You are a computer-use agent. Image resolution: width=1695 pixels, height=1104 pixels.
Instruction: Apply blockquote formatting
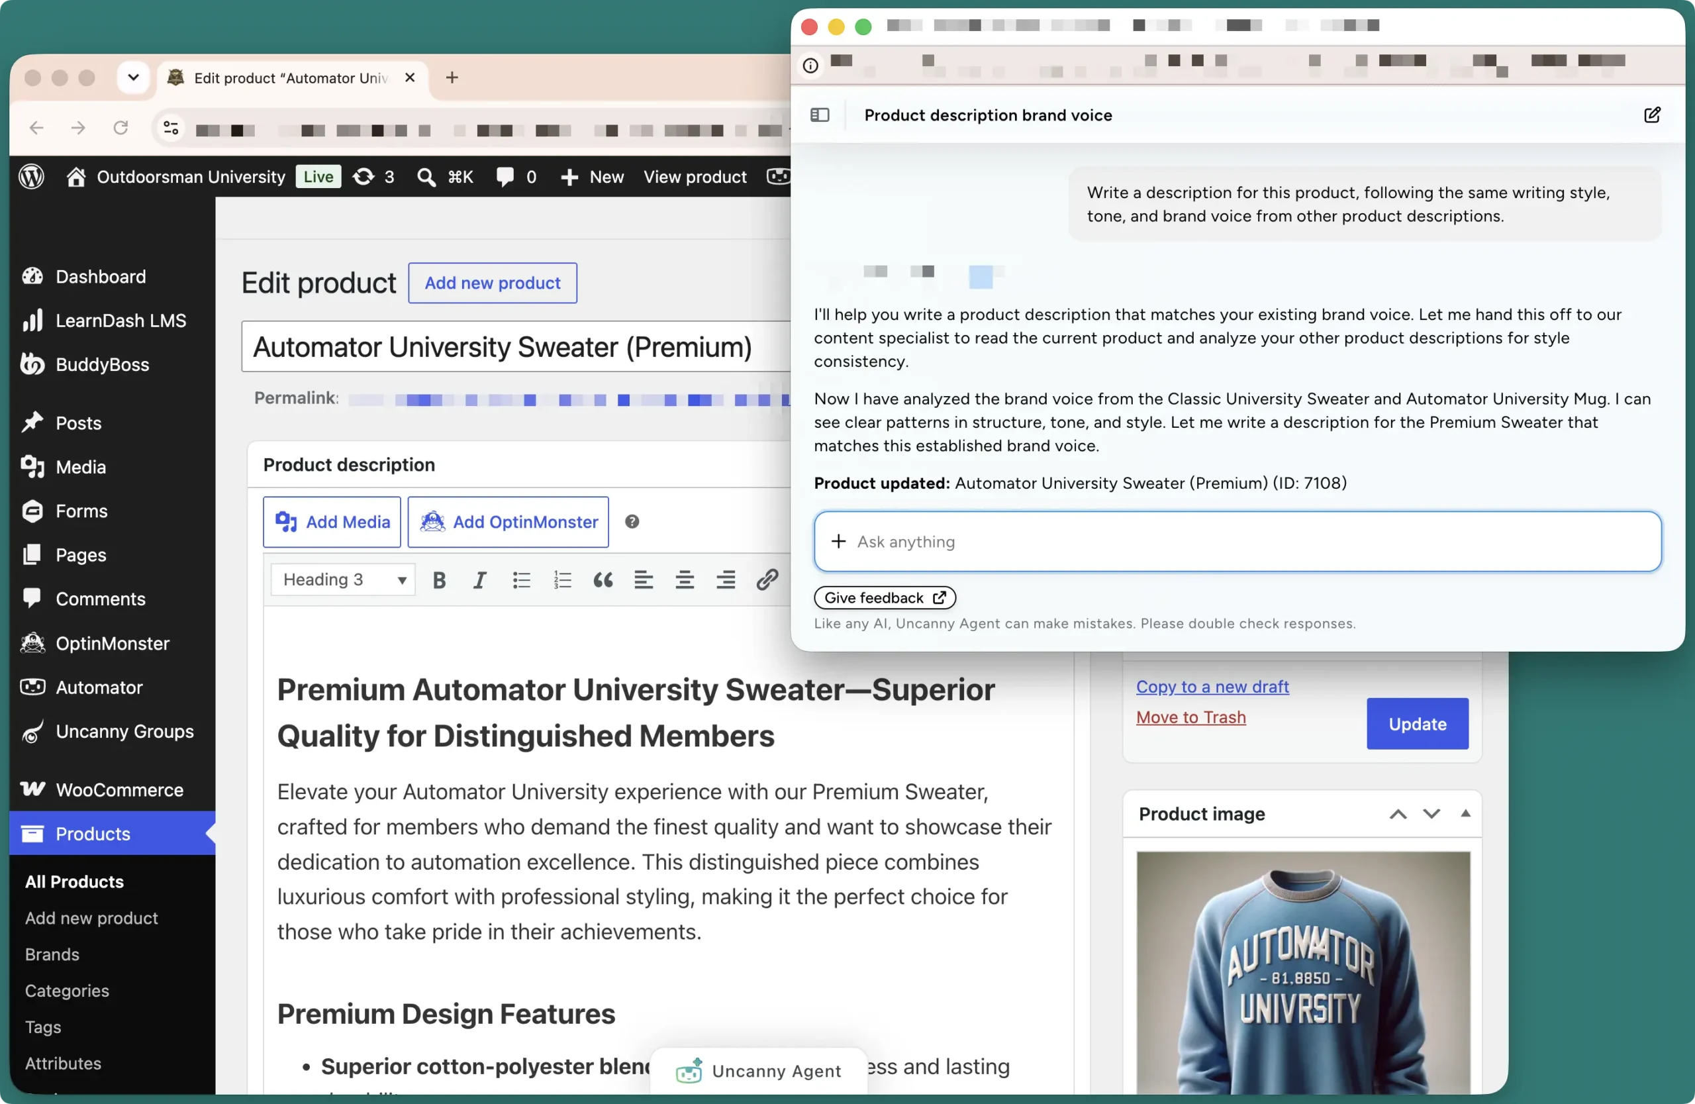[x=603, y=579]
